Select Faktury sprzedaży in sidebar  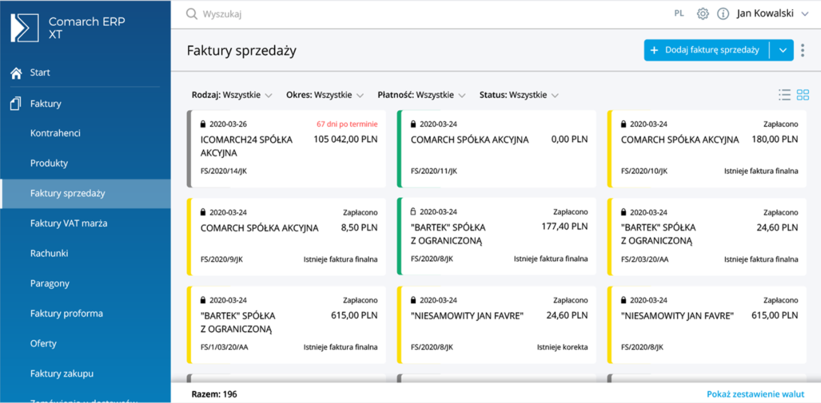click(85, 193)
